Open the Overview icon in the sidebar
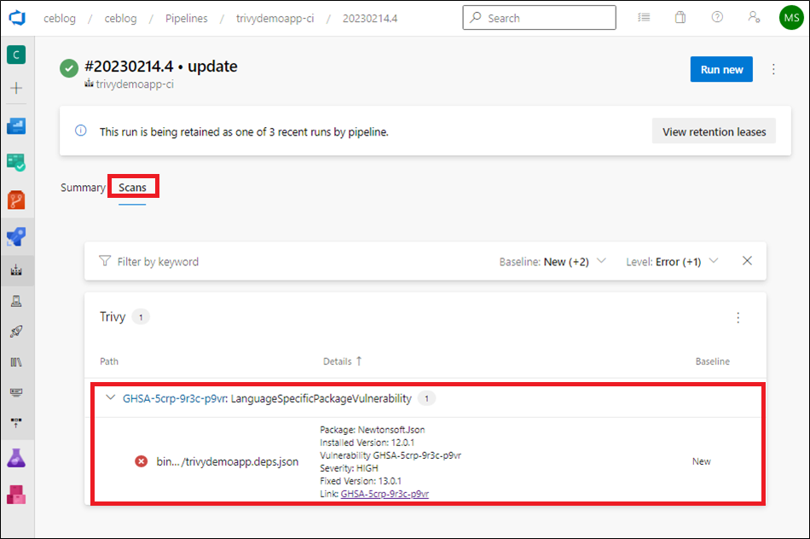This screenshot has width=810, height=539. (x=16, y=125)
